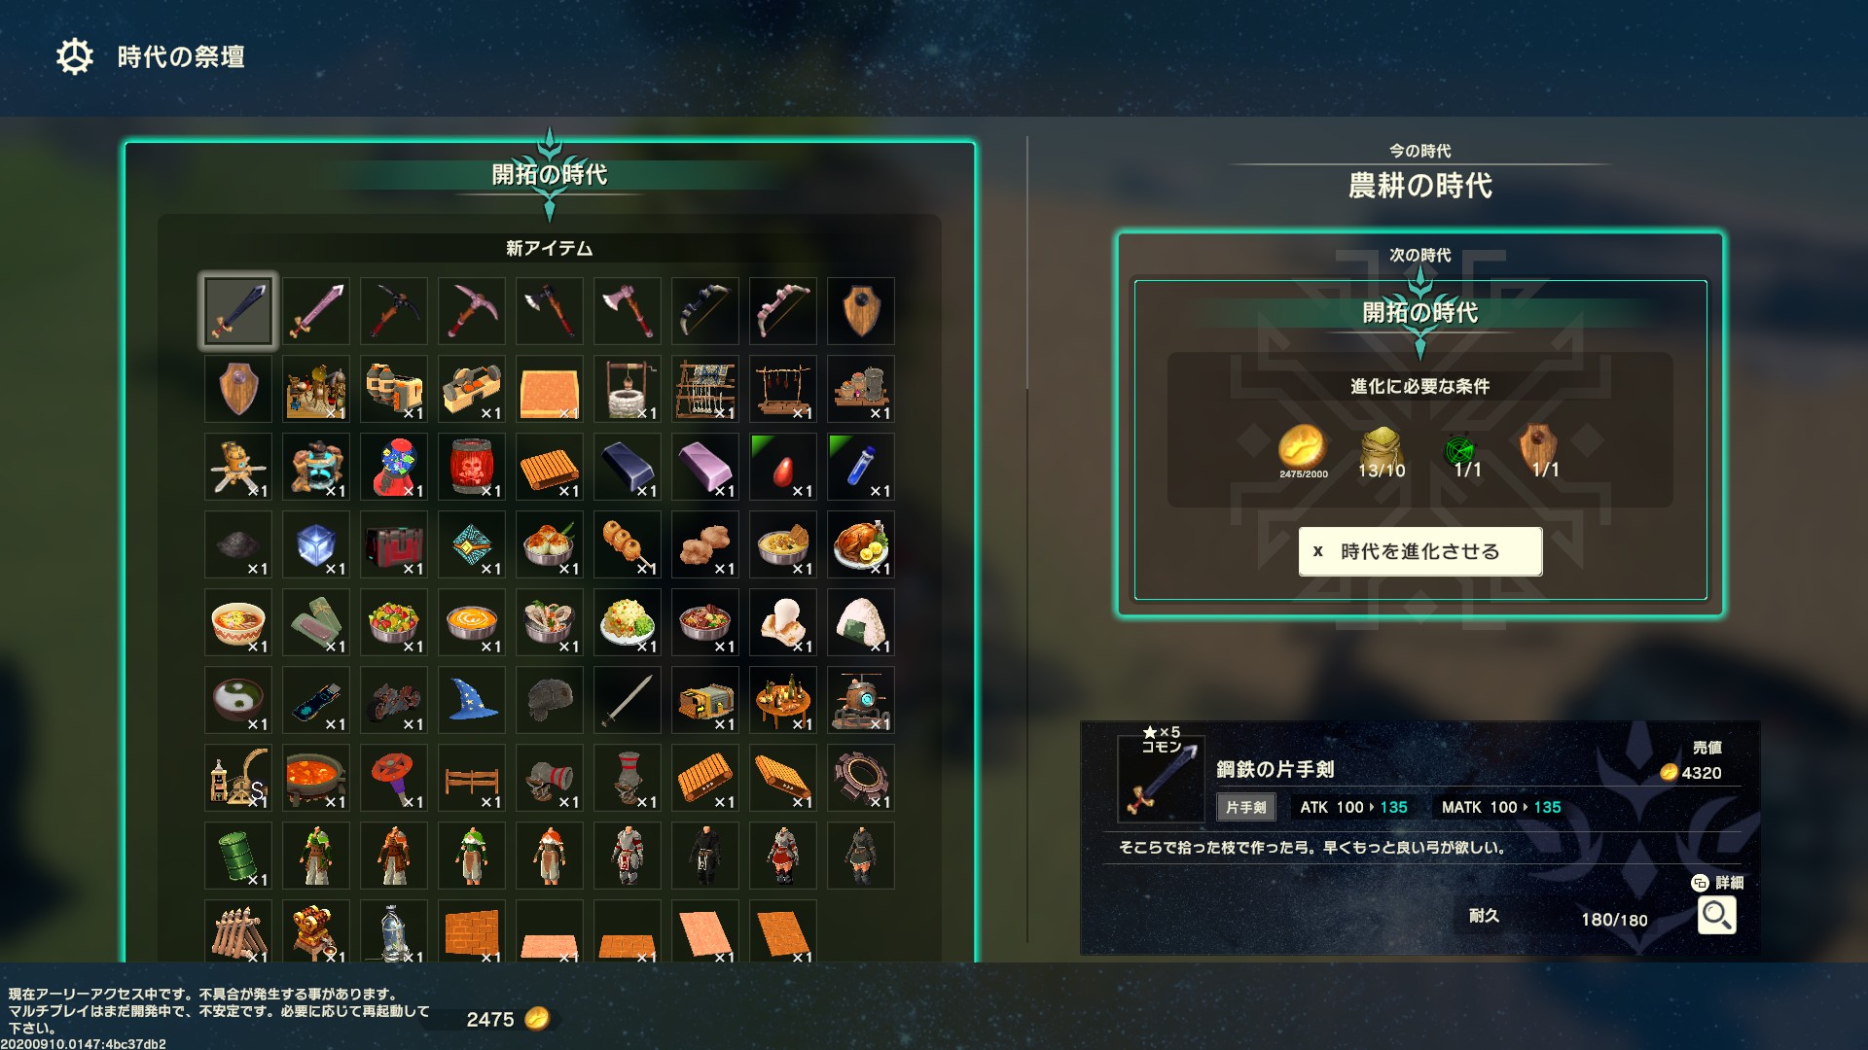Select the red-armored character outfit
Screen dimensions: 1868x1050
(x=783, y=856)
